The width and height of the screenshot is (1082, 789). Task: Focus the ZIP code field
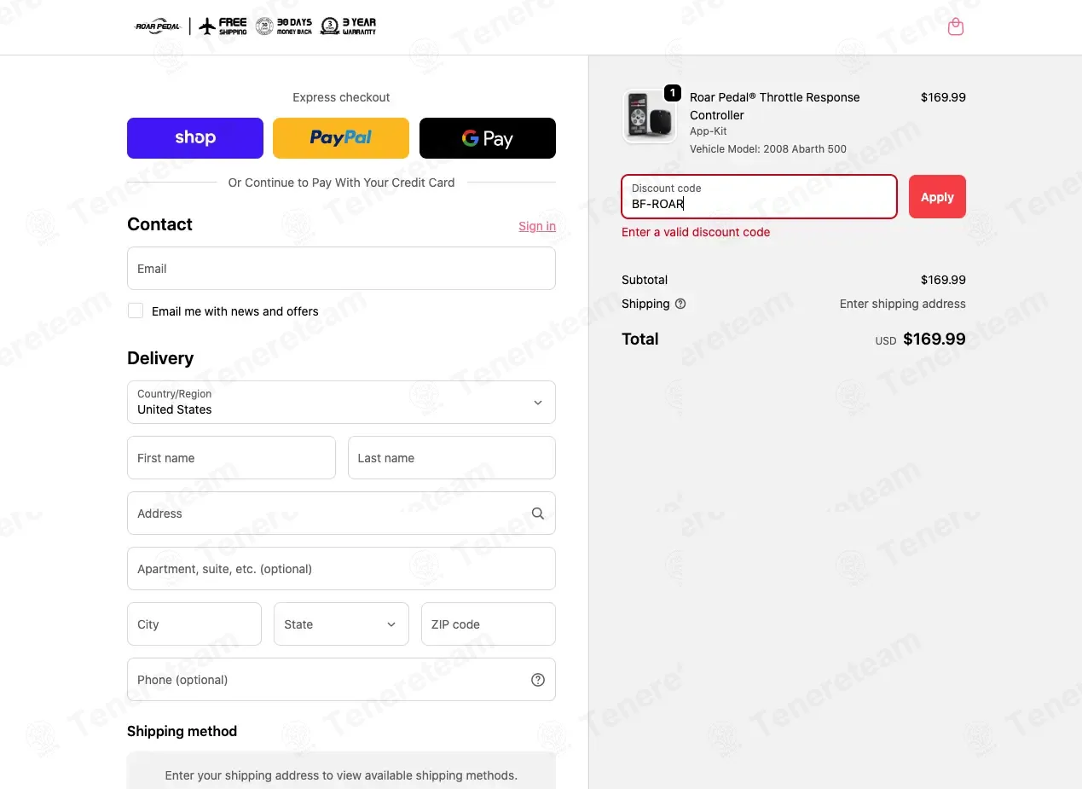click(489, 624)
